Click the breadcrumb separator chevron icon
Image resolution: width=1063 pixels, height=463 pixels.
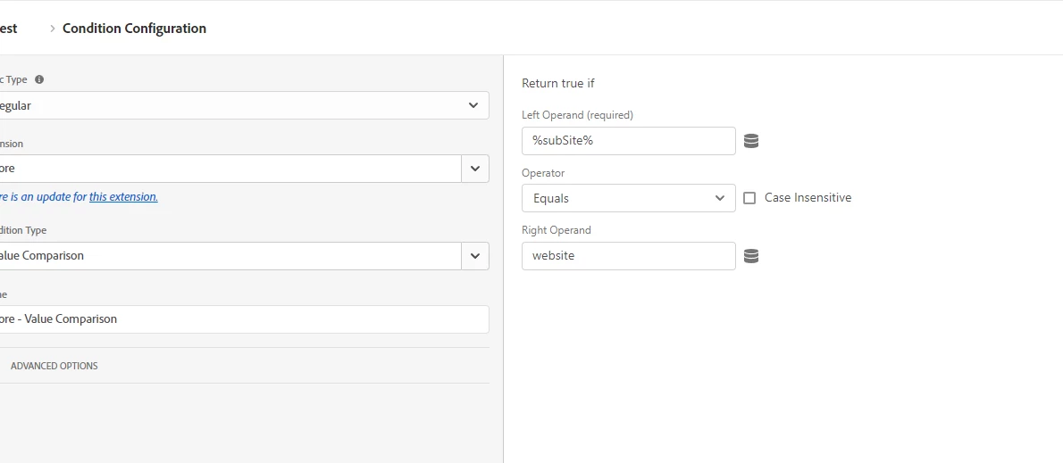pos(53,29)
